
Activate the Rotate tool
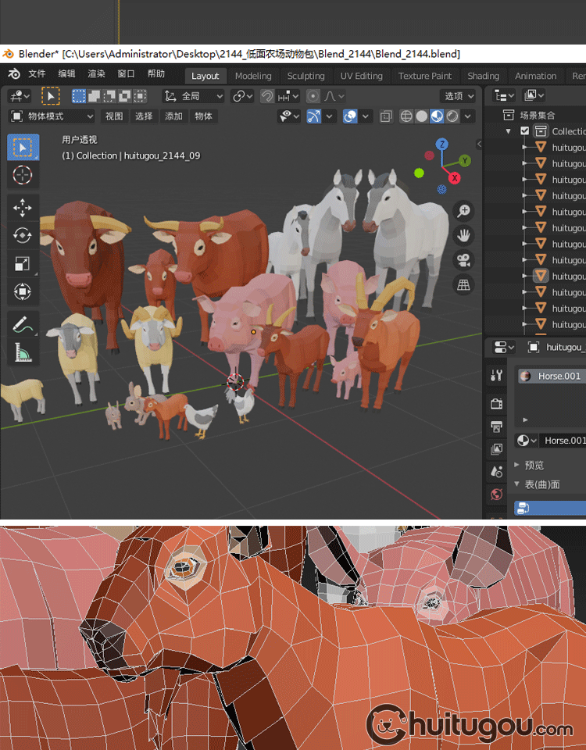[23, 235]
